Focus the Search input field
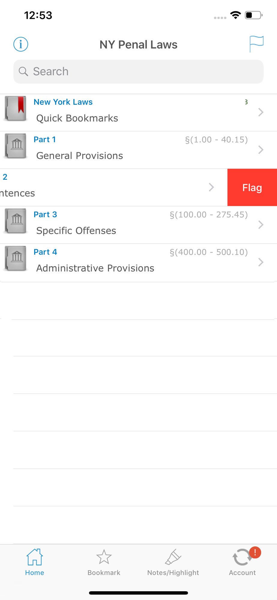Image resolution: width=277 pixels, height=600 pixels. 138,72
